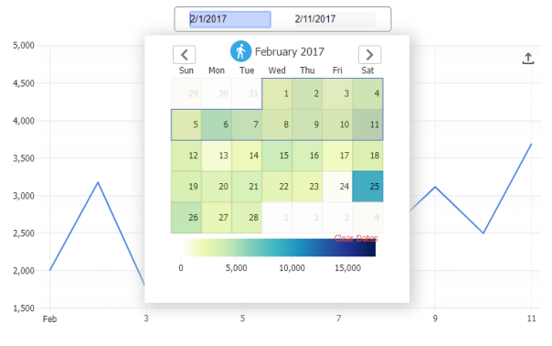Image resolution: width=552 pixels, height=346 pixels.
Task: Choose February 24 calendar cell
Action: pos(337,187)
